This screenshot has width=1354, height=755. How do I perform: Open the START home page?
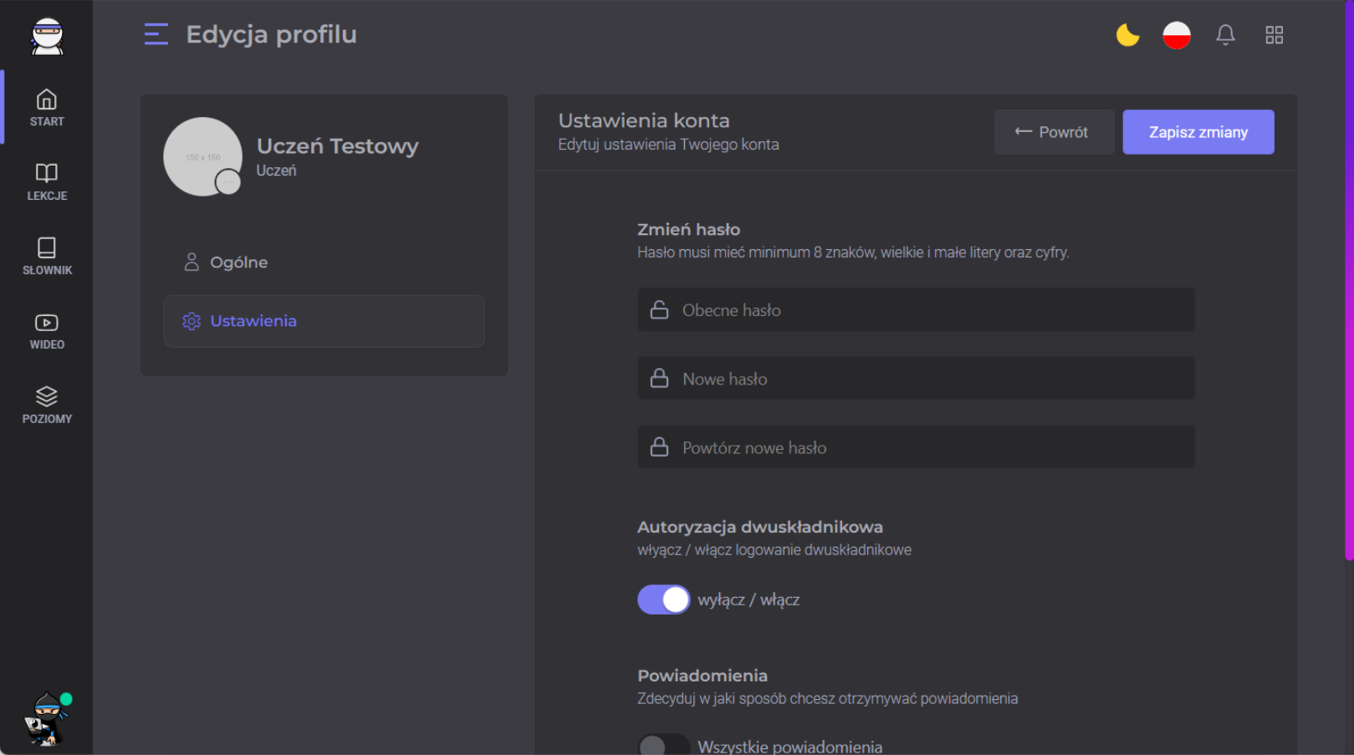click(47, 108)
